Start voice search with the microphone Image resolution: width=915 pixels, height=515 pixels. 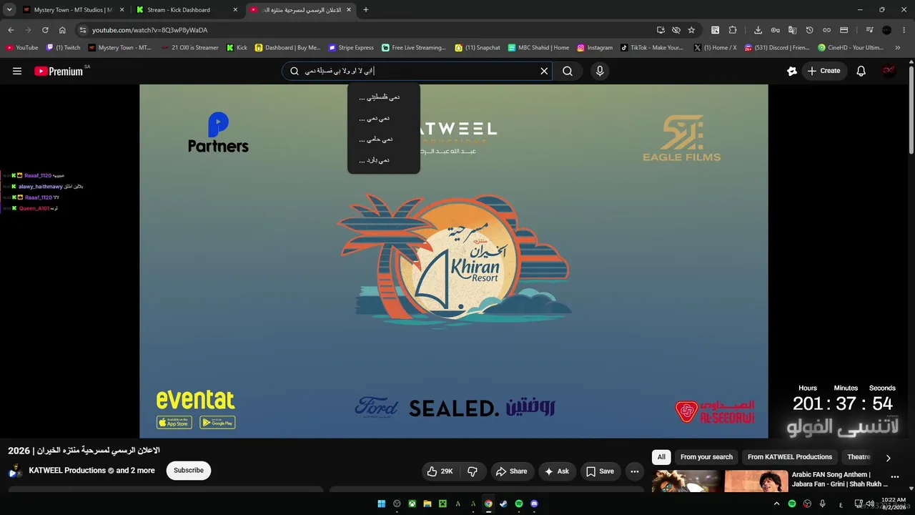point(600,71)
